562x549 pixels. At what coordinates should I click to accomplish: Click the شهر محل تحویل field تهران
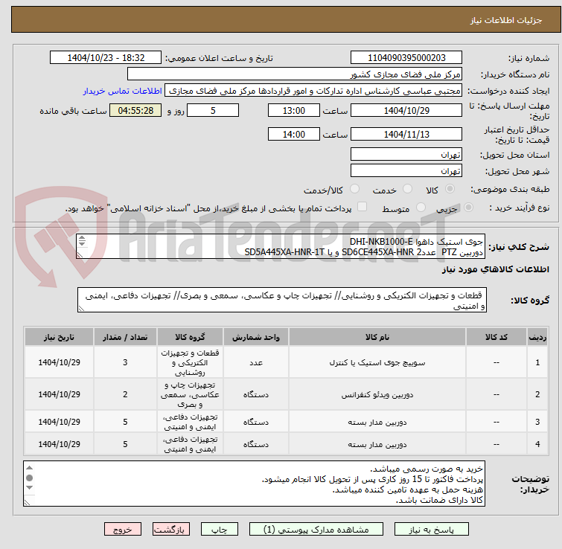point(406,171)
